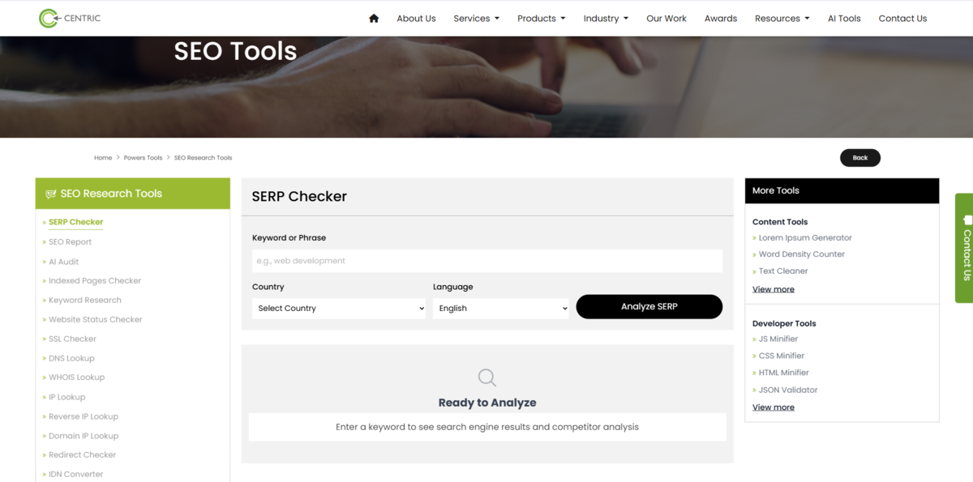Expand the Products dropdown menu

point(541,19)
